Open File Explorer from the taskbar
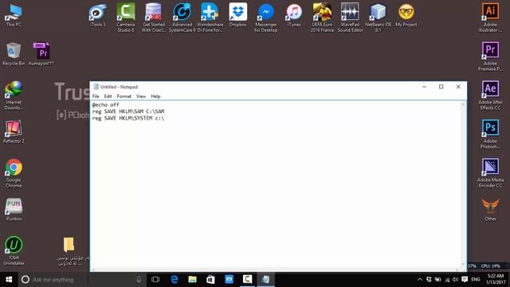The width and height of the screenshot is (510, 287). (193, 280)
